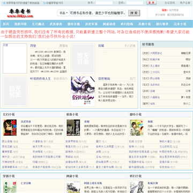Click the bookmark site icon beside 收藏零零看书网

pos(44,3)
